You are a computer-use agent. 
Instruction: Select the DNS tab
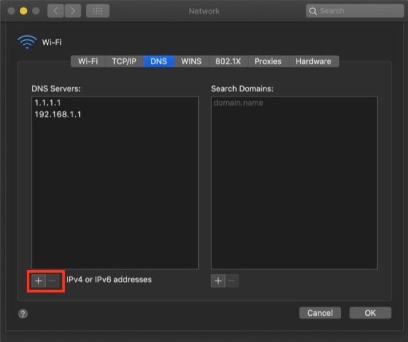coord(159,61)
